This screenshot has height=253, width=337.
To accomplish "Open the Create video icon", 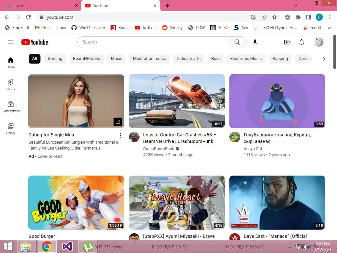I will (x=287, y=42).
